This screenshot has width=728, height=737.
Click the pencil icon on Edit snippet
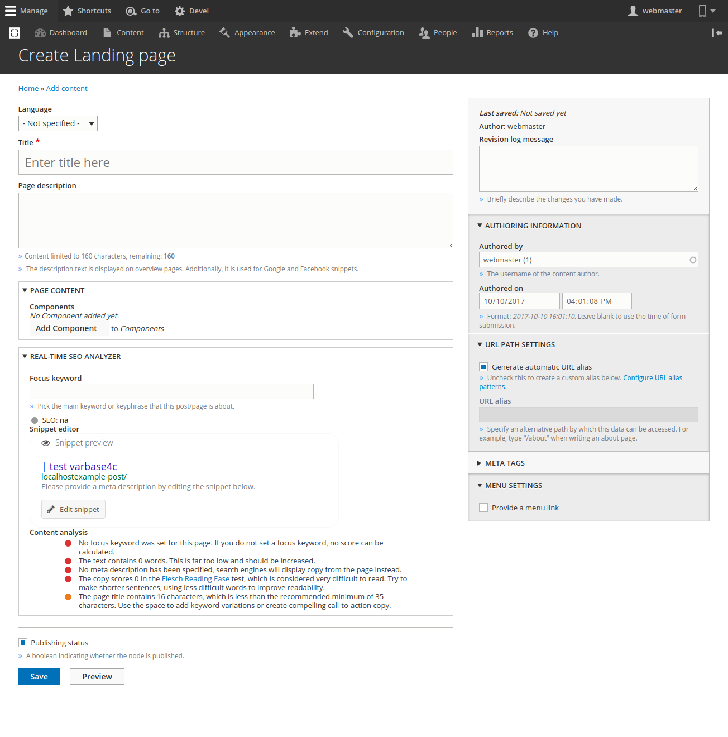[51, 509]
